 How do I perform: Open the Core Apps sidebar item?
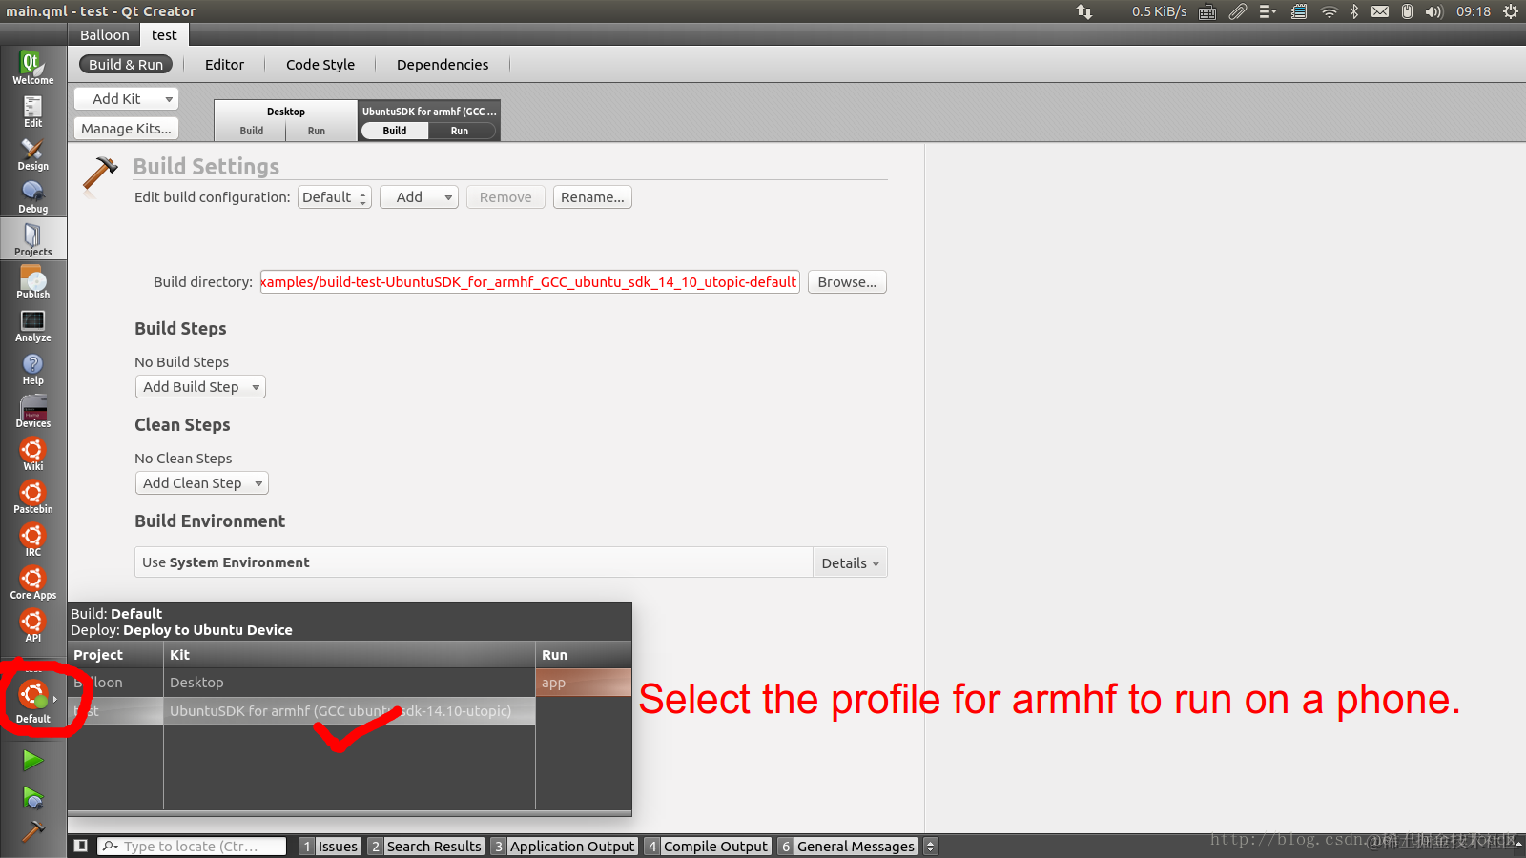pos(33,582)
